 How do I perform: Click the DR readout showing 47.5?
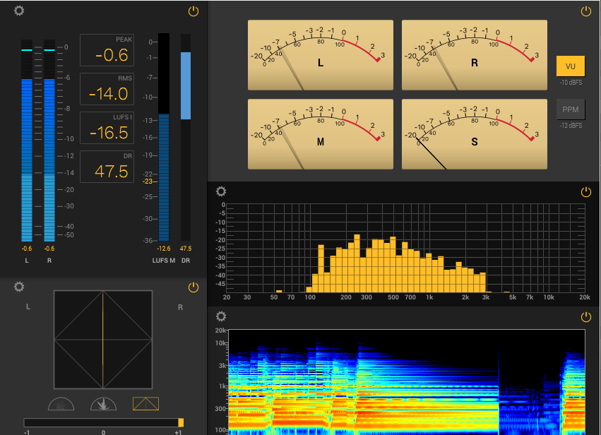click(107, 167)
